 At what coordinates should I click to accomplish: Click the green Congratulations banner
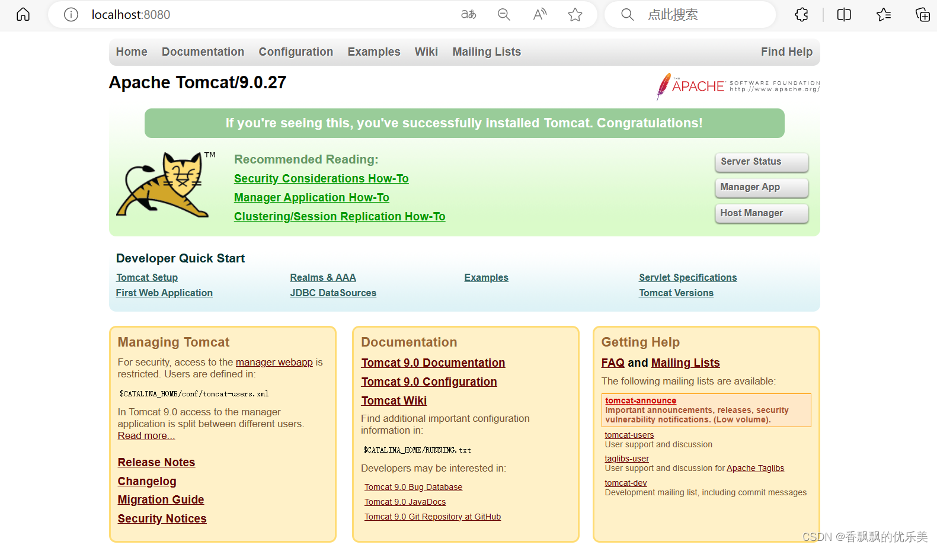464,123
